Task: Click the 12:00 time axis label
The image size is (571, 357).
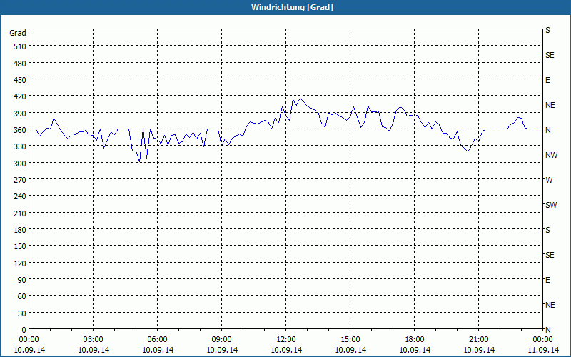Action: tap(286, 340)
